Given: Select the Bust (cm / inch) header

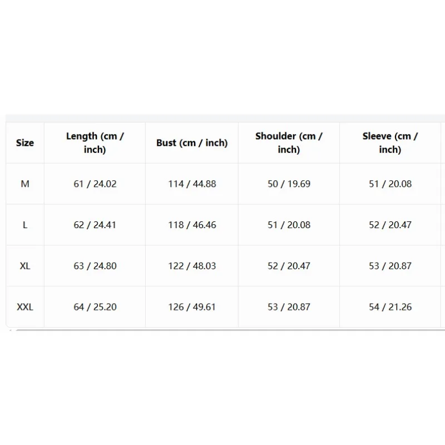Looking at the screenshot, I should (x=192, y=143).
